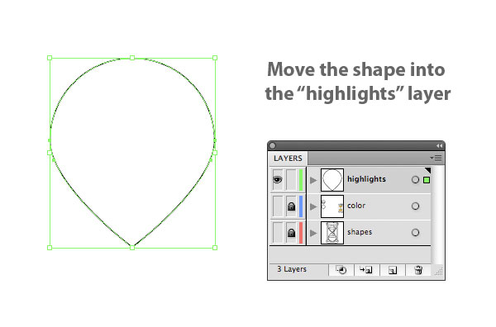
Task: Expand the shapes layer disclosure triangle
Action: (x=313, y=233)
